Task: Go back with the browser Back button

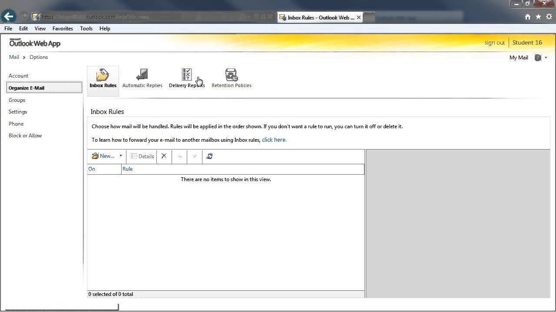Action: [x=9, y=17]
